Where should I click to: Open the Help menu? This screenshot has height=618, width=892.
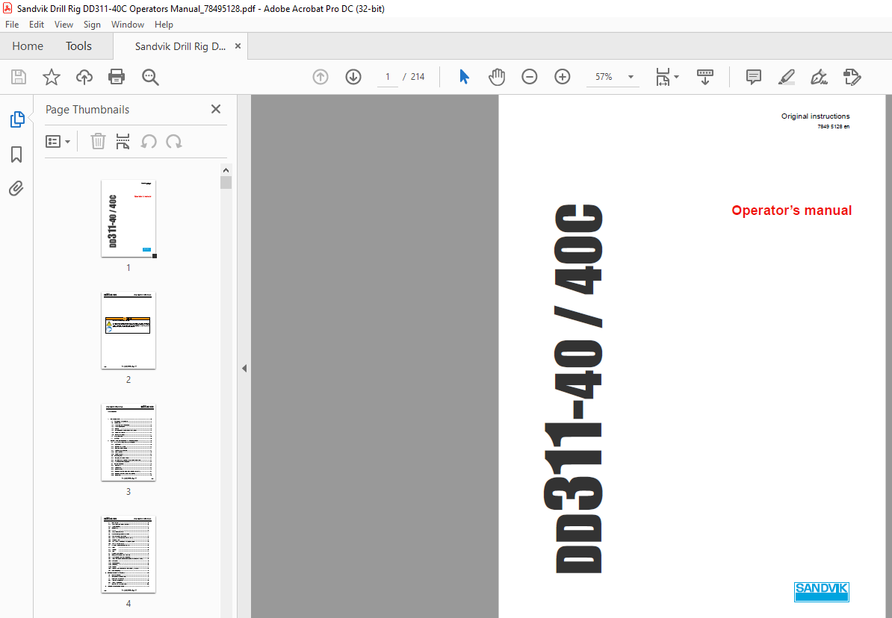pyautogui.click(x=164, y=25)
